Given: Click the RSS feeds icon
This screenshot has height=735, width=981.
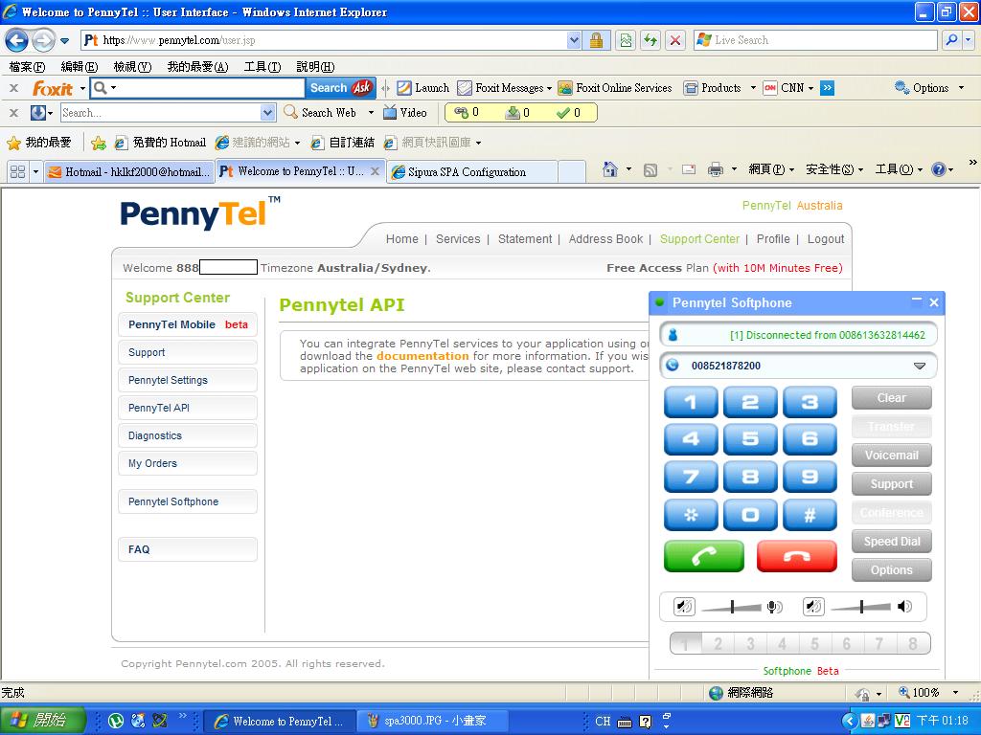Looking at the screenshot, I should tap(650, 169).
